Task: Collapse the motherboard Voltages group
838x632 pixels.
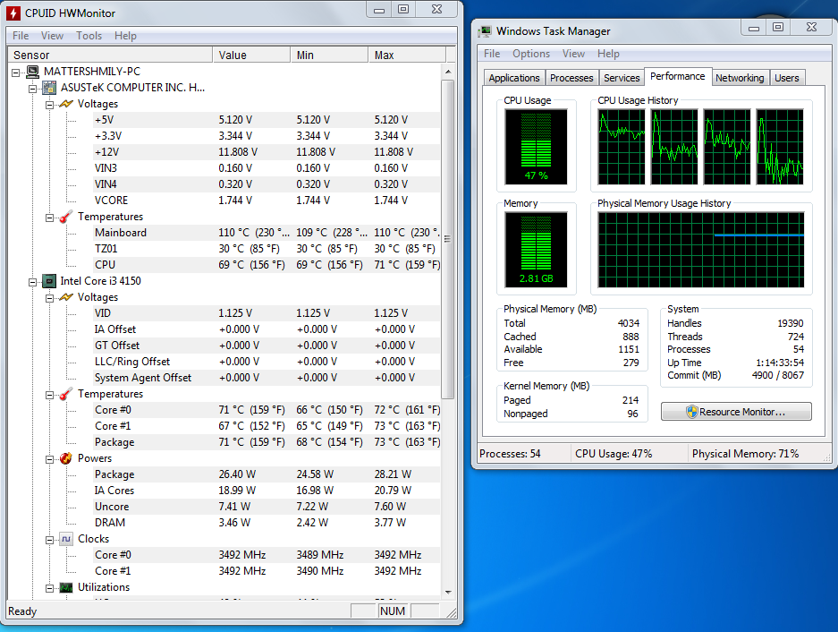Action: click(50, 105)
